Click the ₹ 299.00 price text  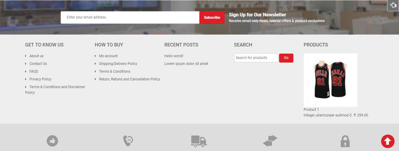tap(361, 115)
